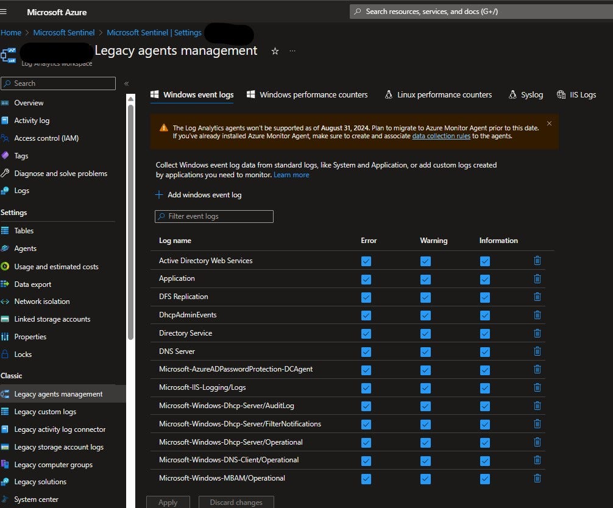Click the Discard changes button
Image resolution: width=613 pixels, height=508 pixels.
(x=236, y=502)
